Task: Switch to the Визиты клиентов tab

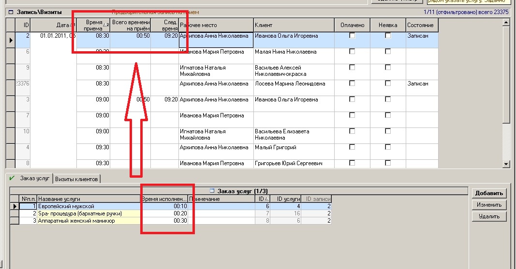Action: 77,179
